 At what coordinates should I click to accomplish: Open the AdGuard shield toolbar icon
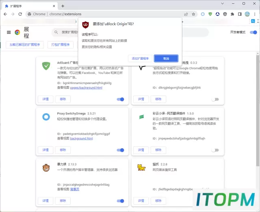[210, 14]
